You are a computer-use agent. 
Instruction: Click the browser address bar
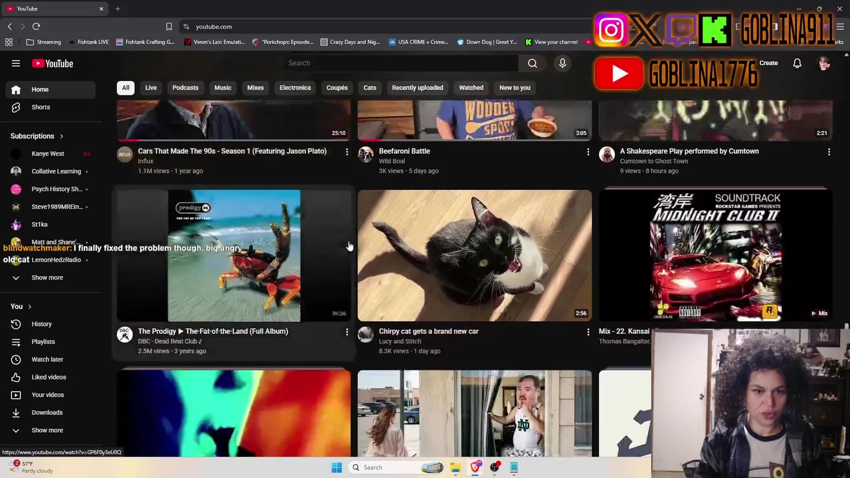tap(385, 27)
